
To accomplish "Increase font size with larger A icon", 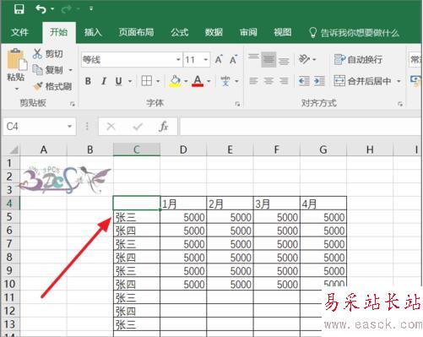I will (x=219, y=59).
